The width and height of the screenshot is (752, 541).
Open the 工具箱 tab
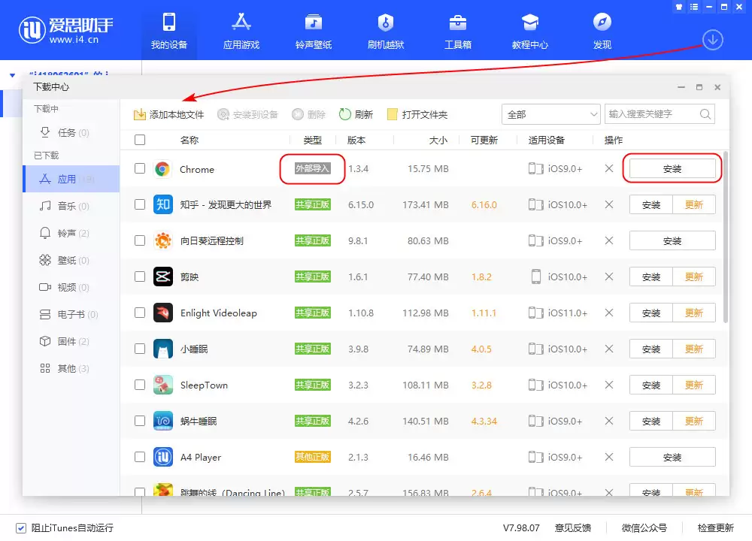pyautogui.click(x=457, y=31)
